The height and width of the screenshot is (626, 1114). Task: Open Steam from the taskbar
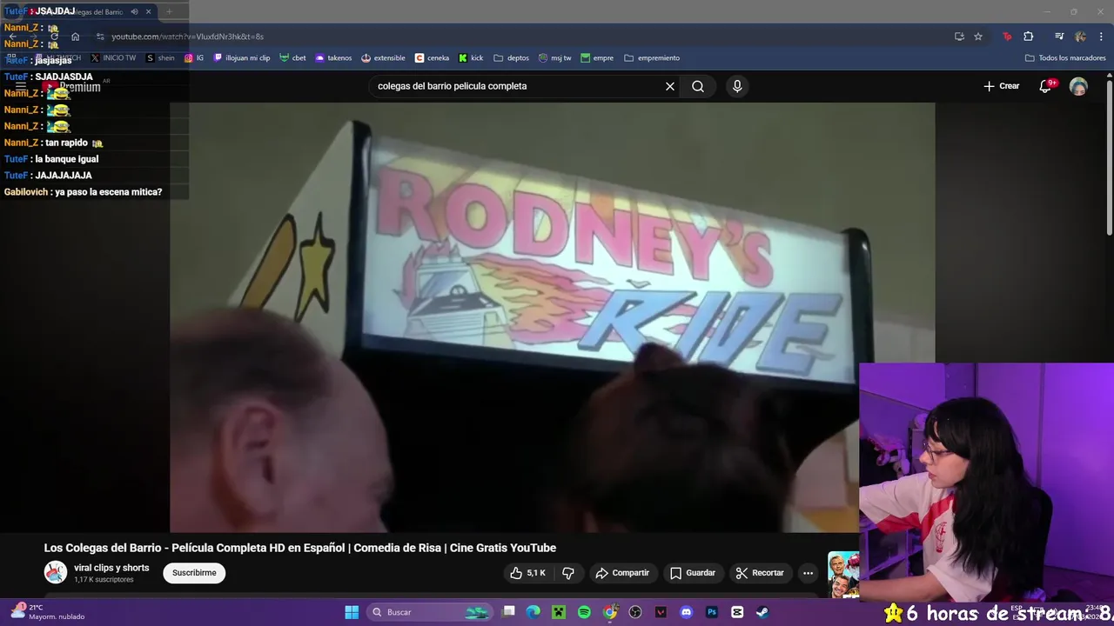click(x=762, y=612)
